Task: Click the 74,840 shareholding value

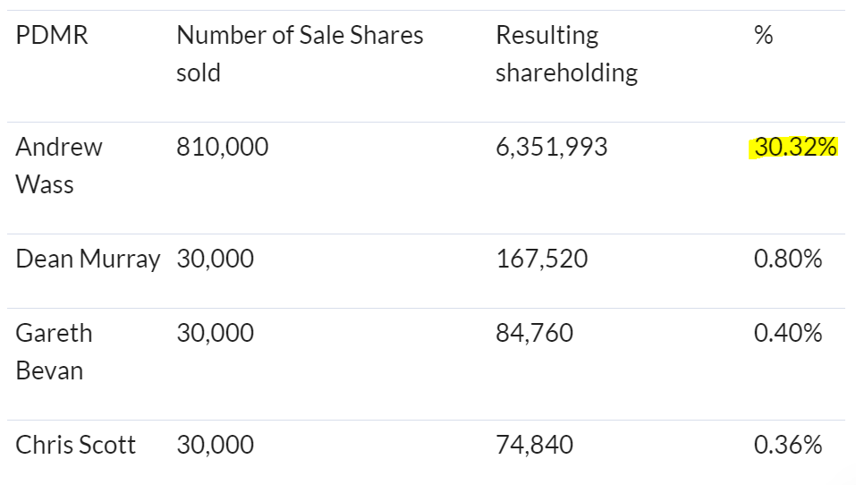Action: (535, 445)
